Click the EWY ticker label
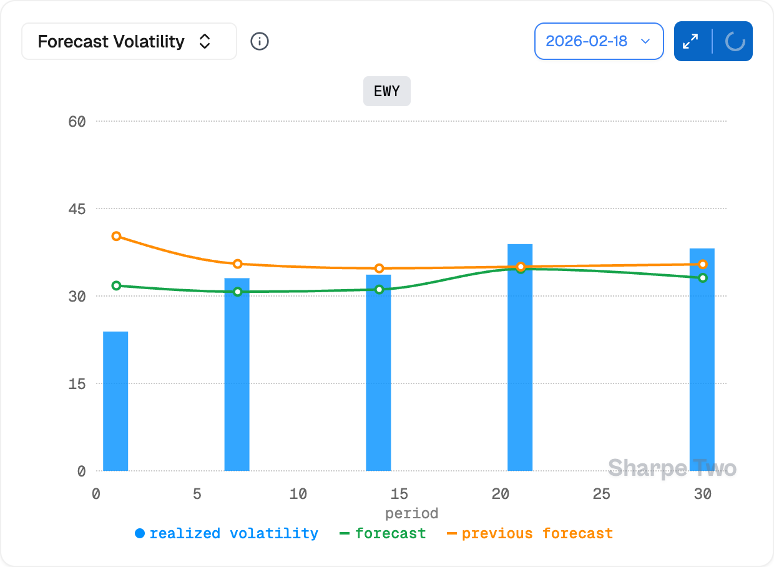The height and width of the screenshot is (567, 774). [387, 91]
